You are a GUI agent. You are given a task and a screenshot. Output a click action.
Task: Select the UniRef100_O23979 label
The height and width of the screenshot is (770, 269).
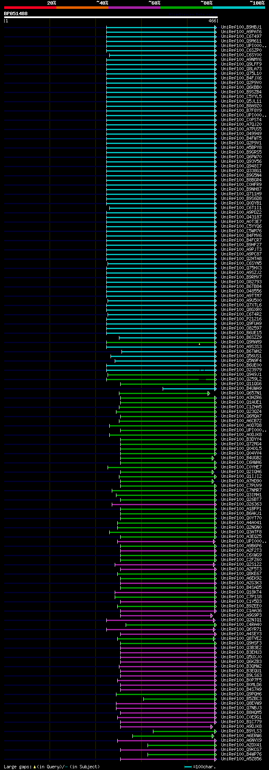(x=241, y=370)
